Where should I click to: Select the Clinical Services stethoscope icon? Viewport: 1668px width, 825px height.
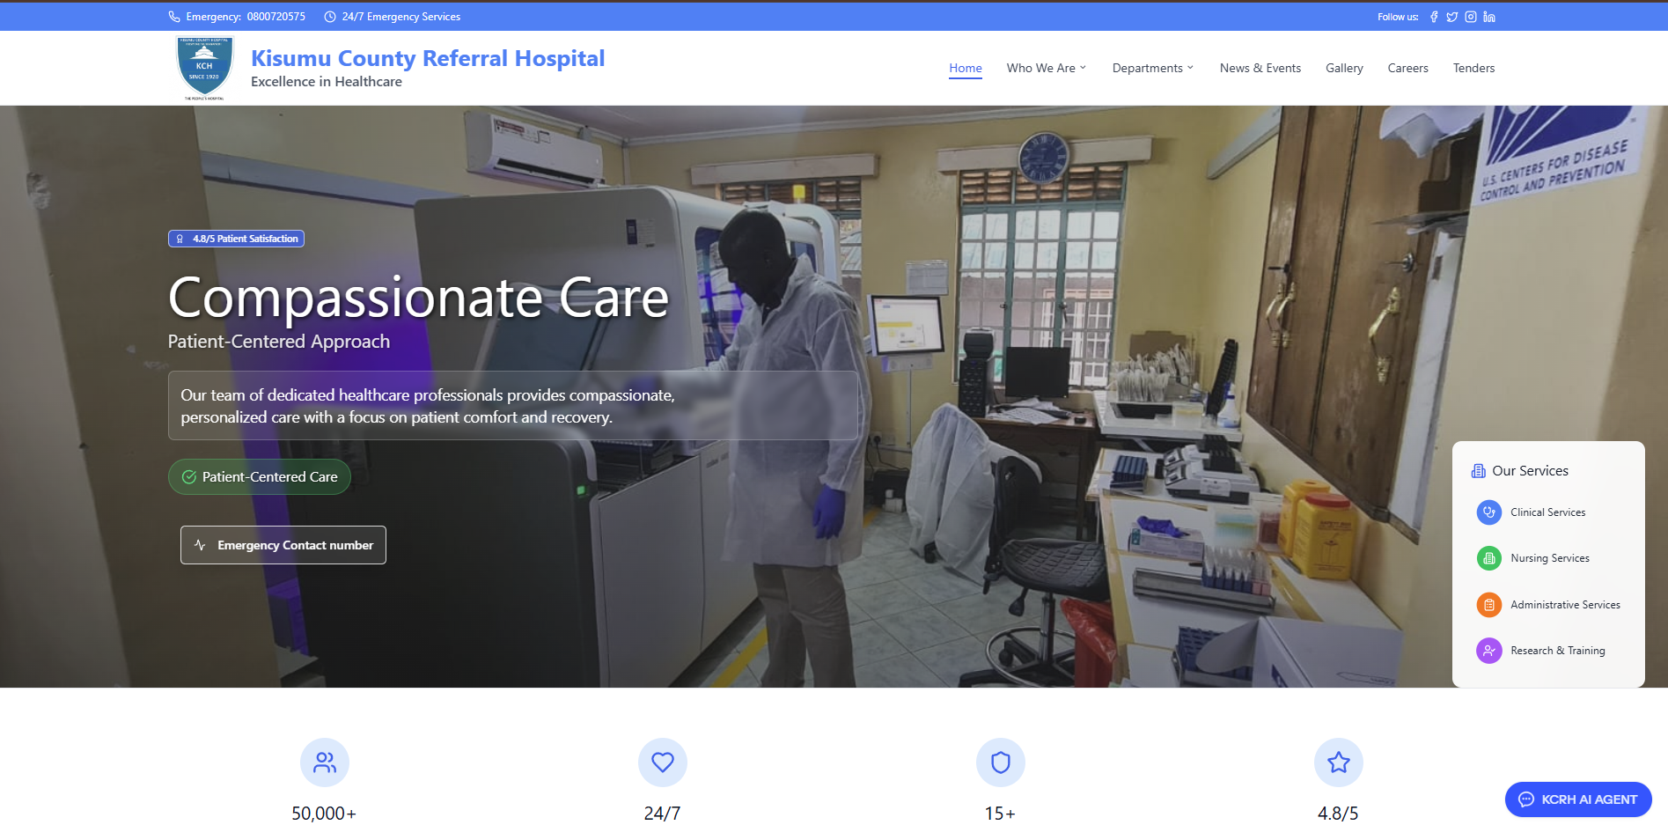point(1488,512)
